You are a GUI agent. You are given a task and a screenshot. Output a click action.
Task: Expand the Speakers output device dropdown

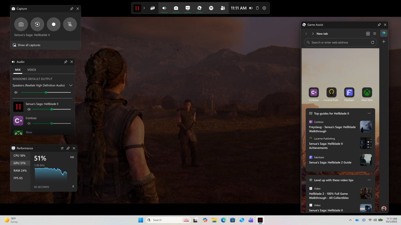point(71,85)
